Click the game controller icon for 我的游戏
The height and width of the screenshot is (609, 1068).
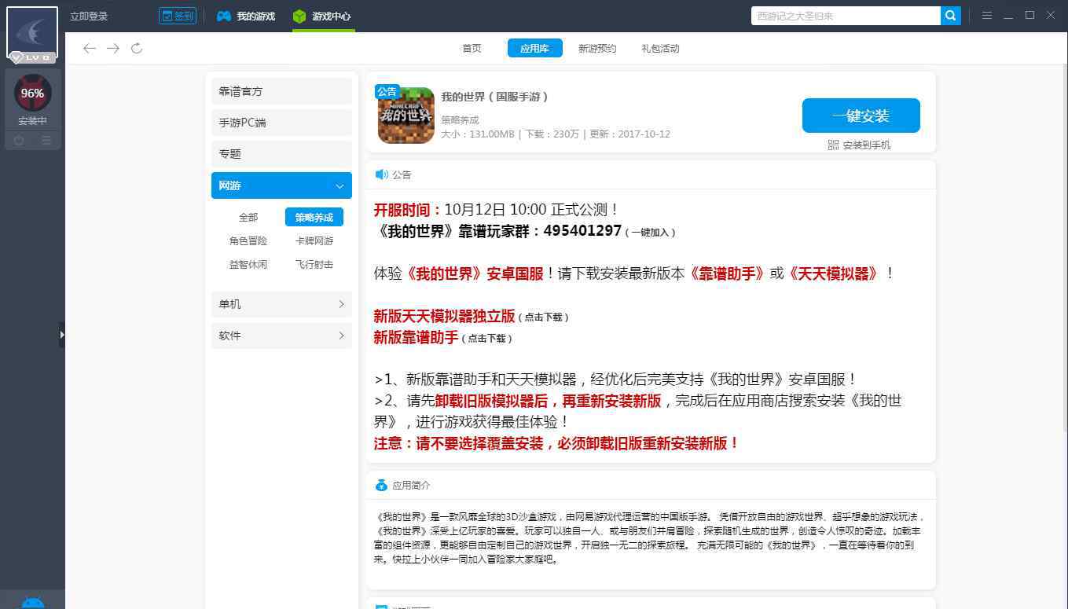(224, 17)
